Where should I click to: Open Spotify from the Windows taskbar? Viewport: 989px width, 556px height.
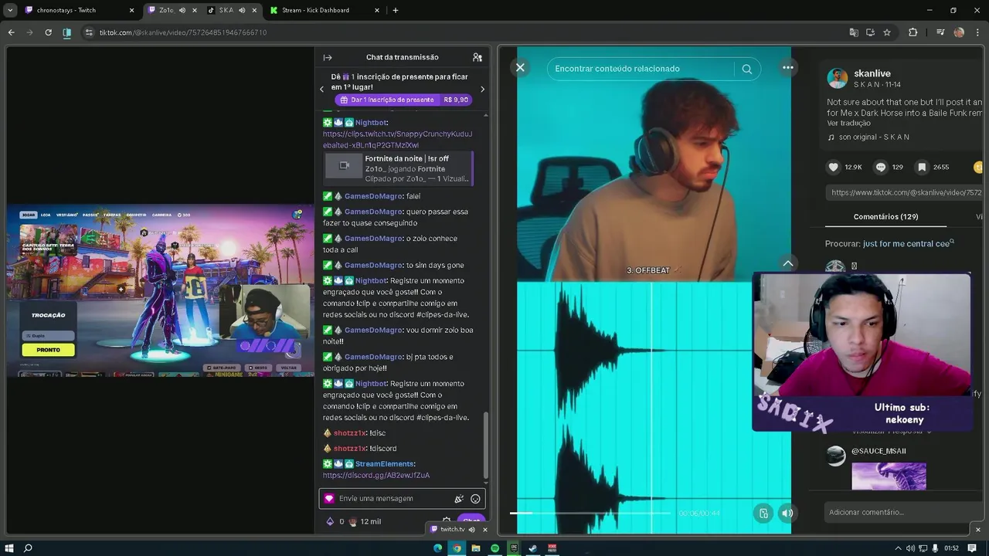pos(494,548)
